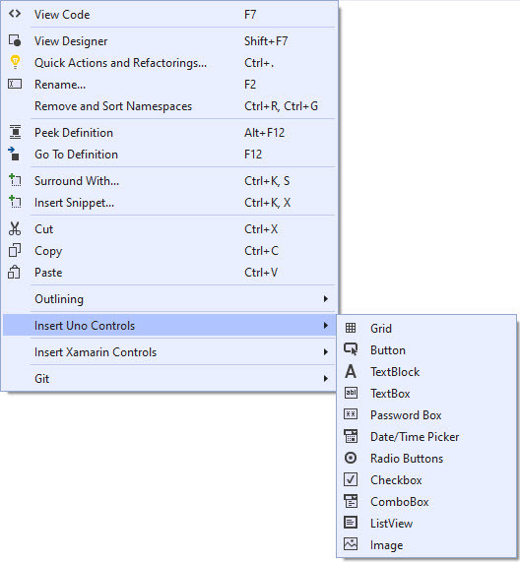Click the scissors Cut icon
This screenshot has height=562, width=520.
(15, 228)
